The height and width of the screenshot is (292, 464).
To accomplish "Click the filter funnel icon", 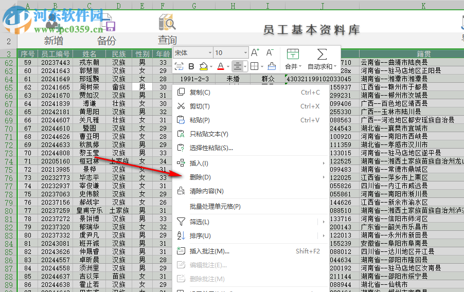I will pos(181,222).
